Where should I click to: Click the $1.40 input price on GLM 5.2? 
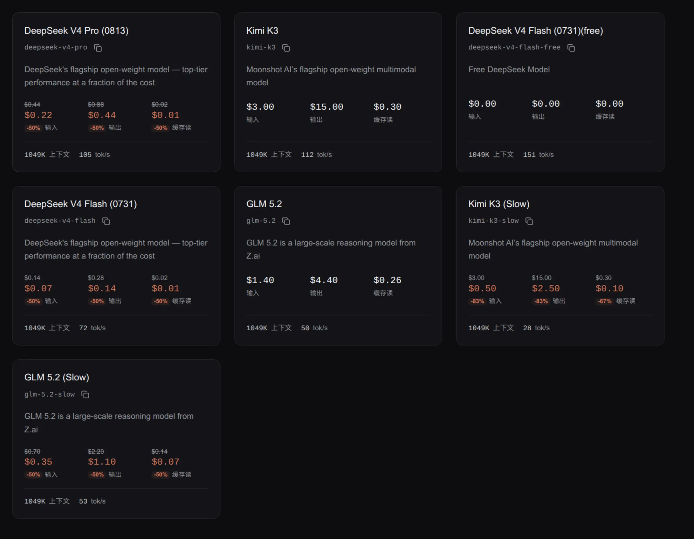point(260,280)
